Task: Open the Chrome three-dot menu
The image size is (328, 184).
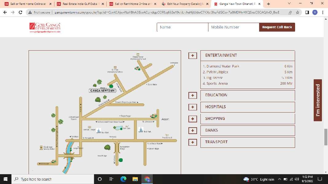Action: coord(323,12)
